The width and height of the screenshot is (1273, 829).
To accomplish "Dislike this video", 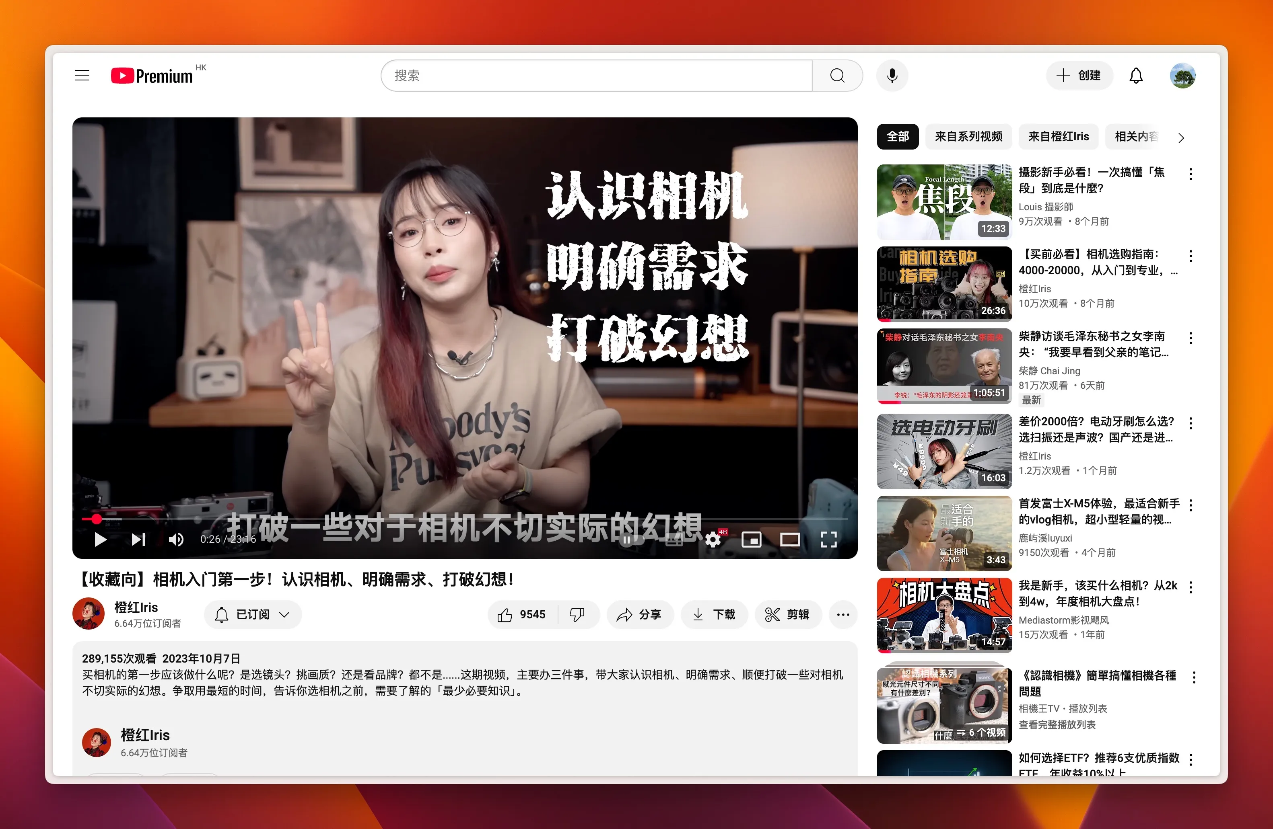I will tap(577, 615).
